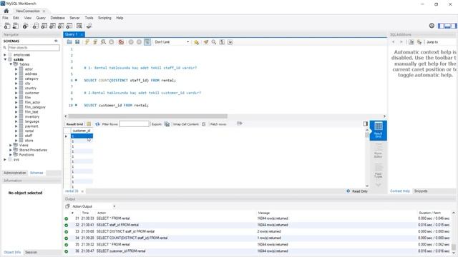Expand the Views node
Viewport: 458px width, 257px height.
[x=11, y=145]
